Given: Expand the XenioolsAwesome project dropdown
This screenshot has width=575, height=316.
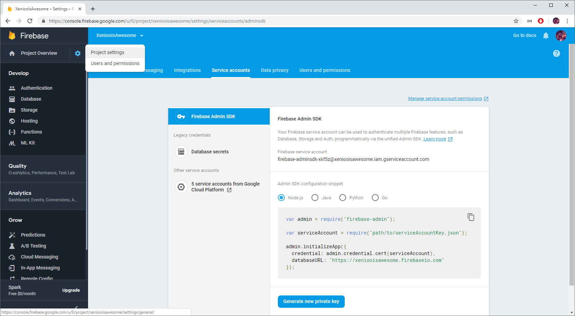Looking at the screenshot, I should pos(120,36).
